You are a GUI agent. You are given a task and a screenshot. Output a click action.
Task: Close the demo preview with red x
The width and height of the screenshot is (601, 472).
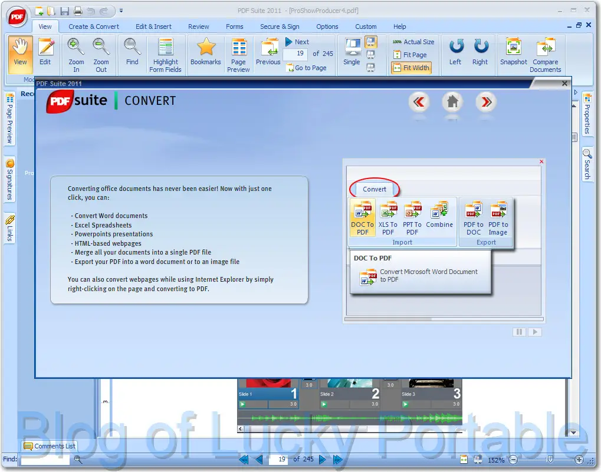pyautogui.click(x=541, y=161)
